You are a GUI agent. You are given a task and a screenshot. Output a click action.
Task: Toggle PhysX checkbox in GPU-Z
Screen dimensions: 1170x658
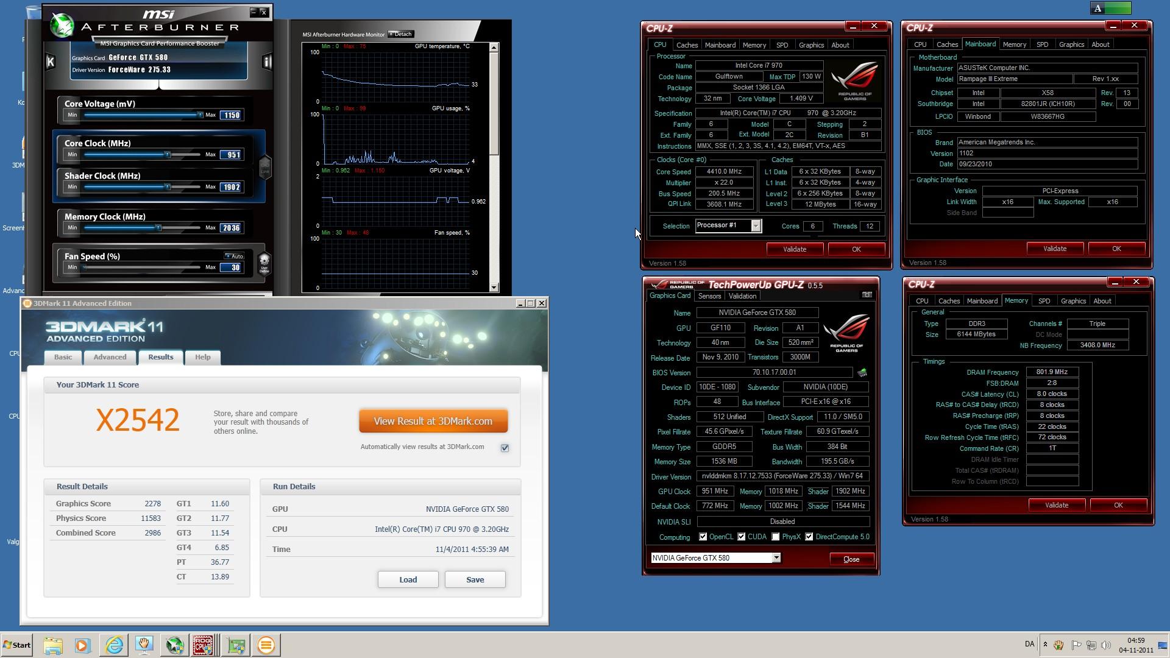pyautogui.click(x=775, y=537)
